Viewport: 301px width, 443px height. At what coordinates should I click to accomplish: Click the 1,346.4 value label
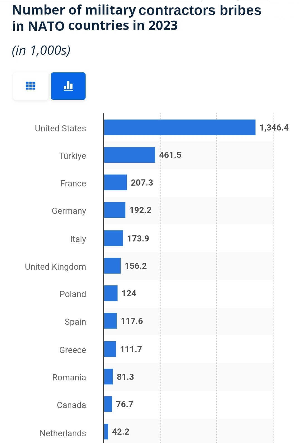click(x=274, y=128)
